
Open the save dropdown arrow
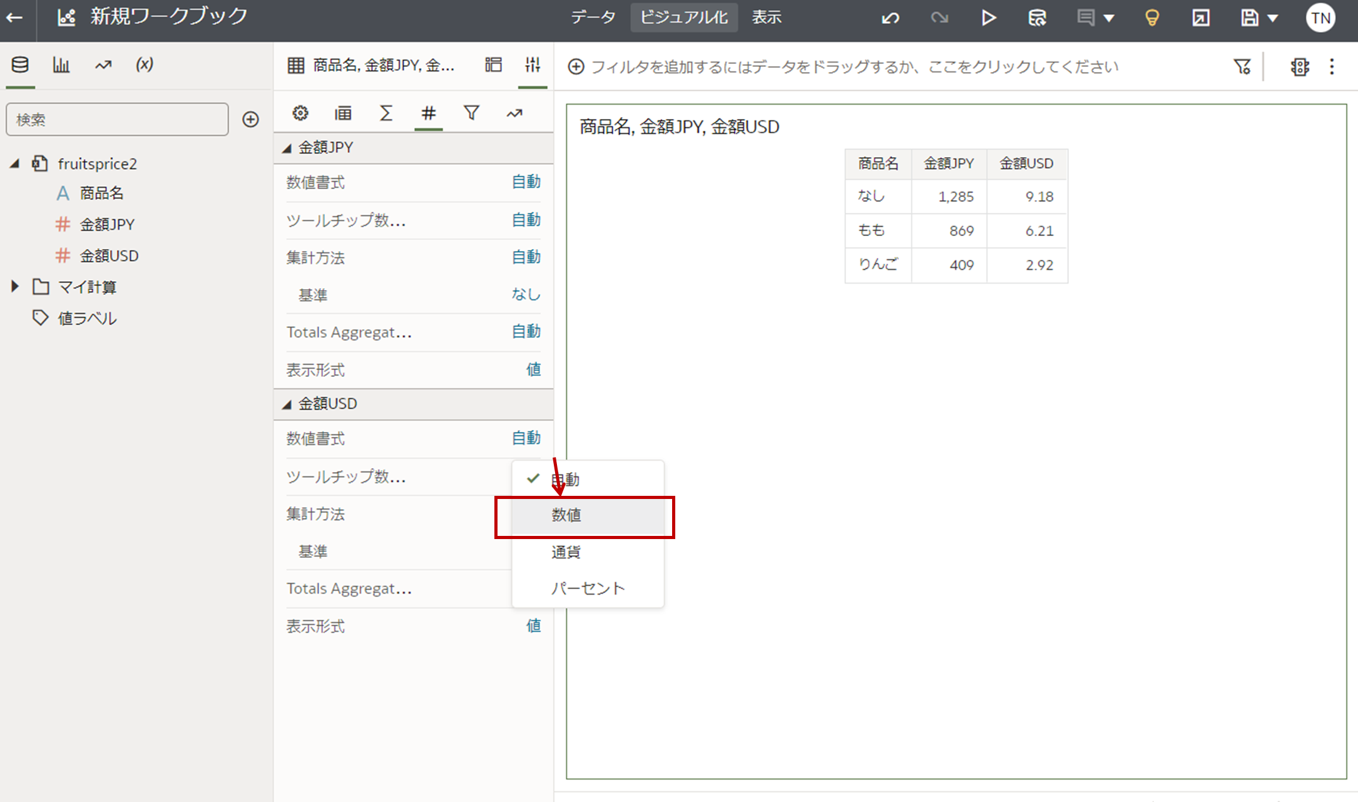(1273, 18)
